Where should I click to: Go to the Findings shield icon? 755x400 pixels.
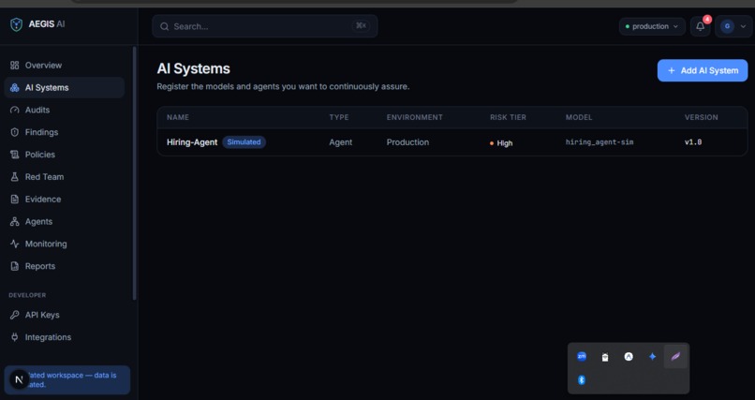[14, 132]
